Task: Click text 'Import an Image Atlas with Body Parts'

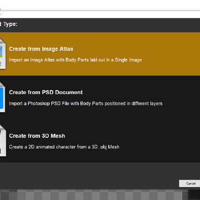Action: 49,60
